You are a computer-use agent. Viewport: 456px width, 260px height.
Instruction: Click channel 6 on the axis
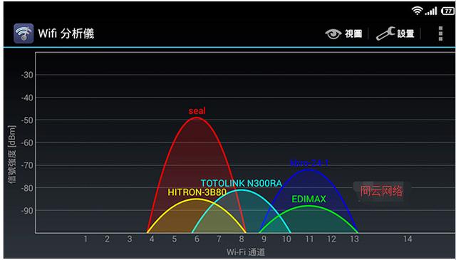(197, 239)
